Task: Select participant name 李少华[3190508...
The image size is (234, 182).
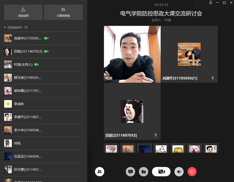Action: (x=28, y=130)
